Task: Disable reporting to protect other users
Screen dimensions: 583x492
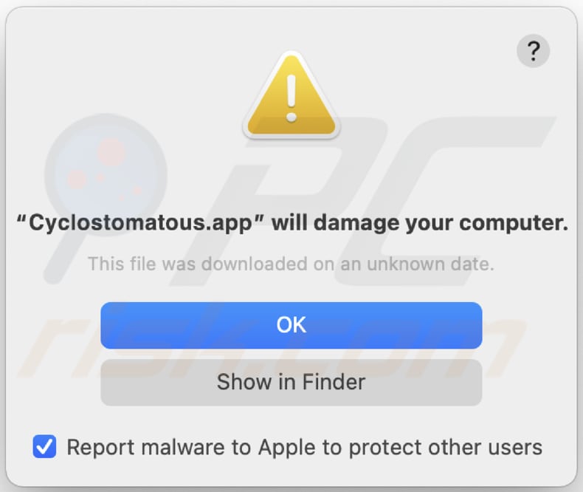Action: click(x=45, y=446)
